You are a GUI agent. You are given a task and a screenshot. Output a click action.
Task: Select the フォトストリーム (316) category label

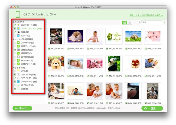click(x=31, y=28)
